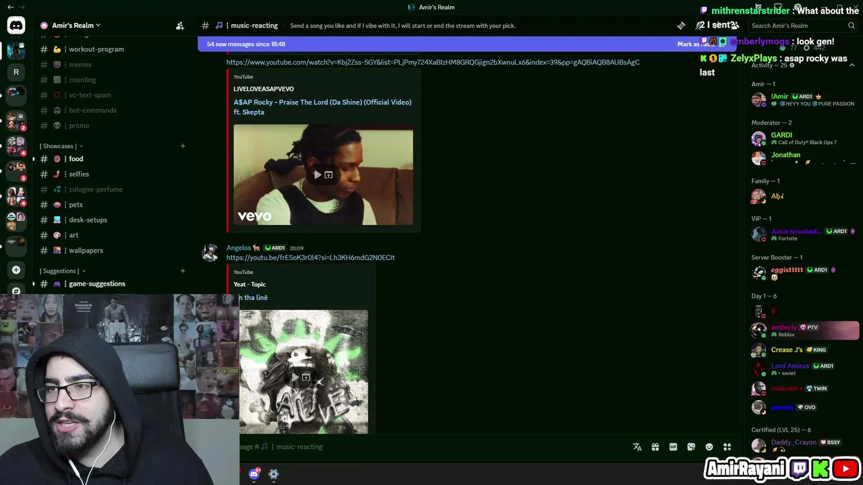Open the A$AP Rocky Praise The Lord title link
Screen dimensions: 863x485
[x=322, y=107]
